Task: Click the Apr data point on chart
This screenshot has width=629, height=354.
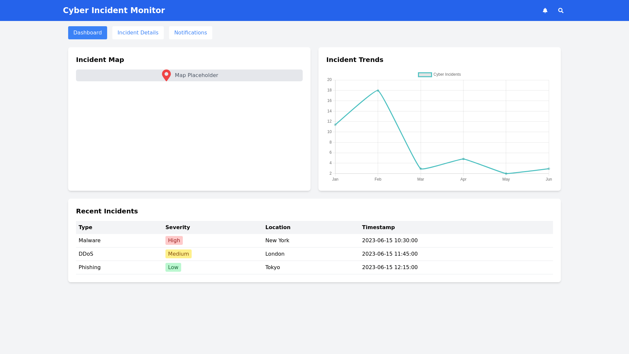Action: point(463,159)
